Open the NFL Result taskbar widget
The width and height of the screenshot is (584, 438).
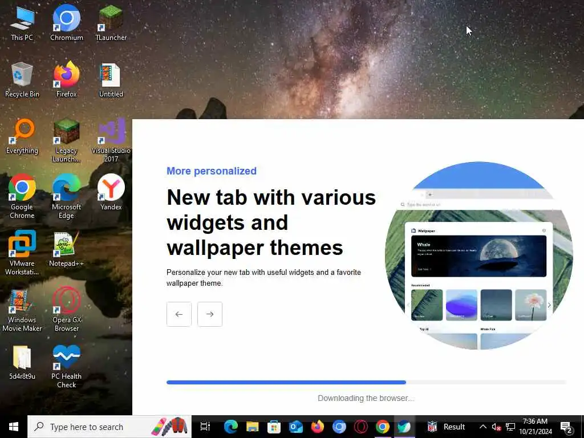coord(446,427)
